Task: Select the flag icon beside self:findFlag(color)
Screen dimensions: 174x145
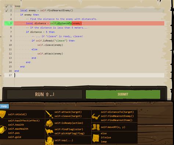Action: pos(49,131)
